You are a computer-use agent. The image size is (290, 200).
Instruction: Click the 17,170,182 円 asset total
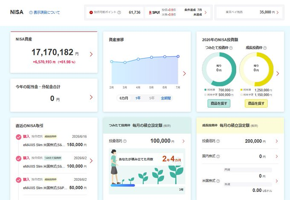click(55, 52)
